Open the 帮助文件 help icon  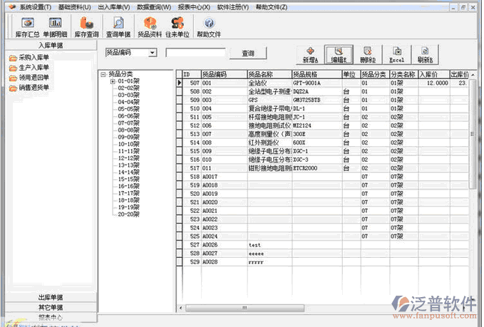point(209,27)
